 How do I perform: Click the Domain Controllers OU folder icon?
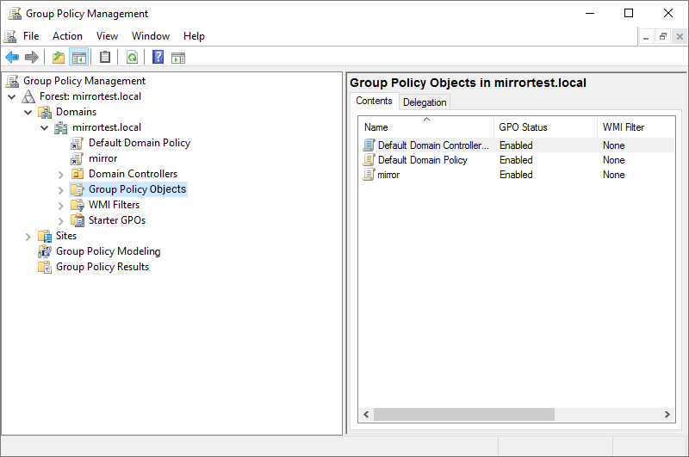point(78,174)
